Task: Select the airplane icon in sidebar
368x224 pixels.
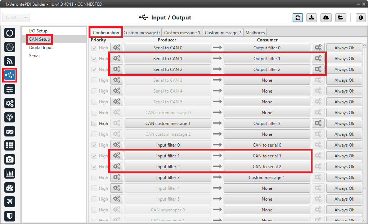Action: [x=10, y=202]
